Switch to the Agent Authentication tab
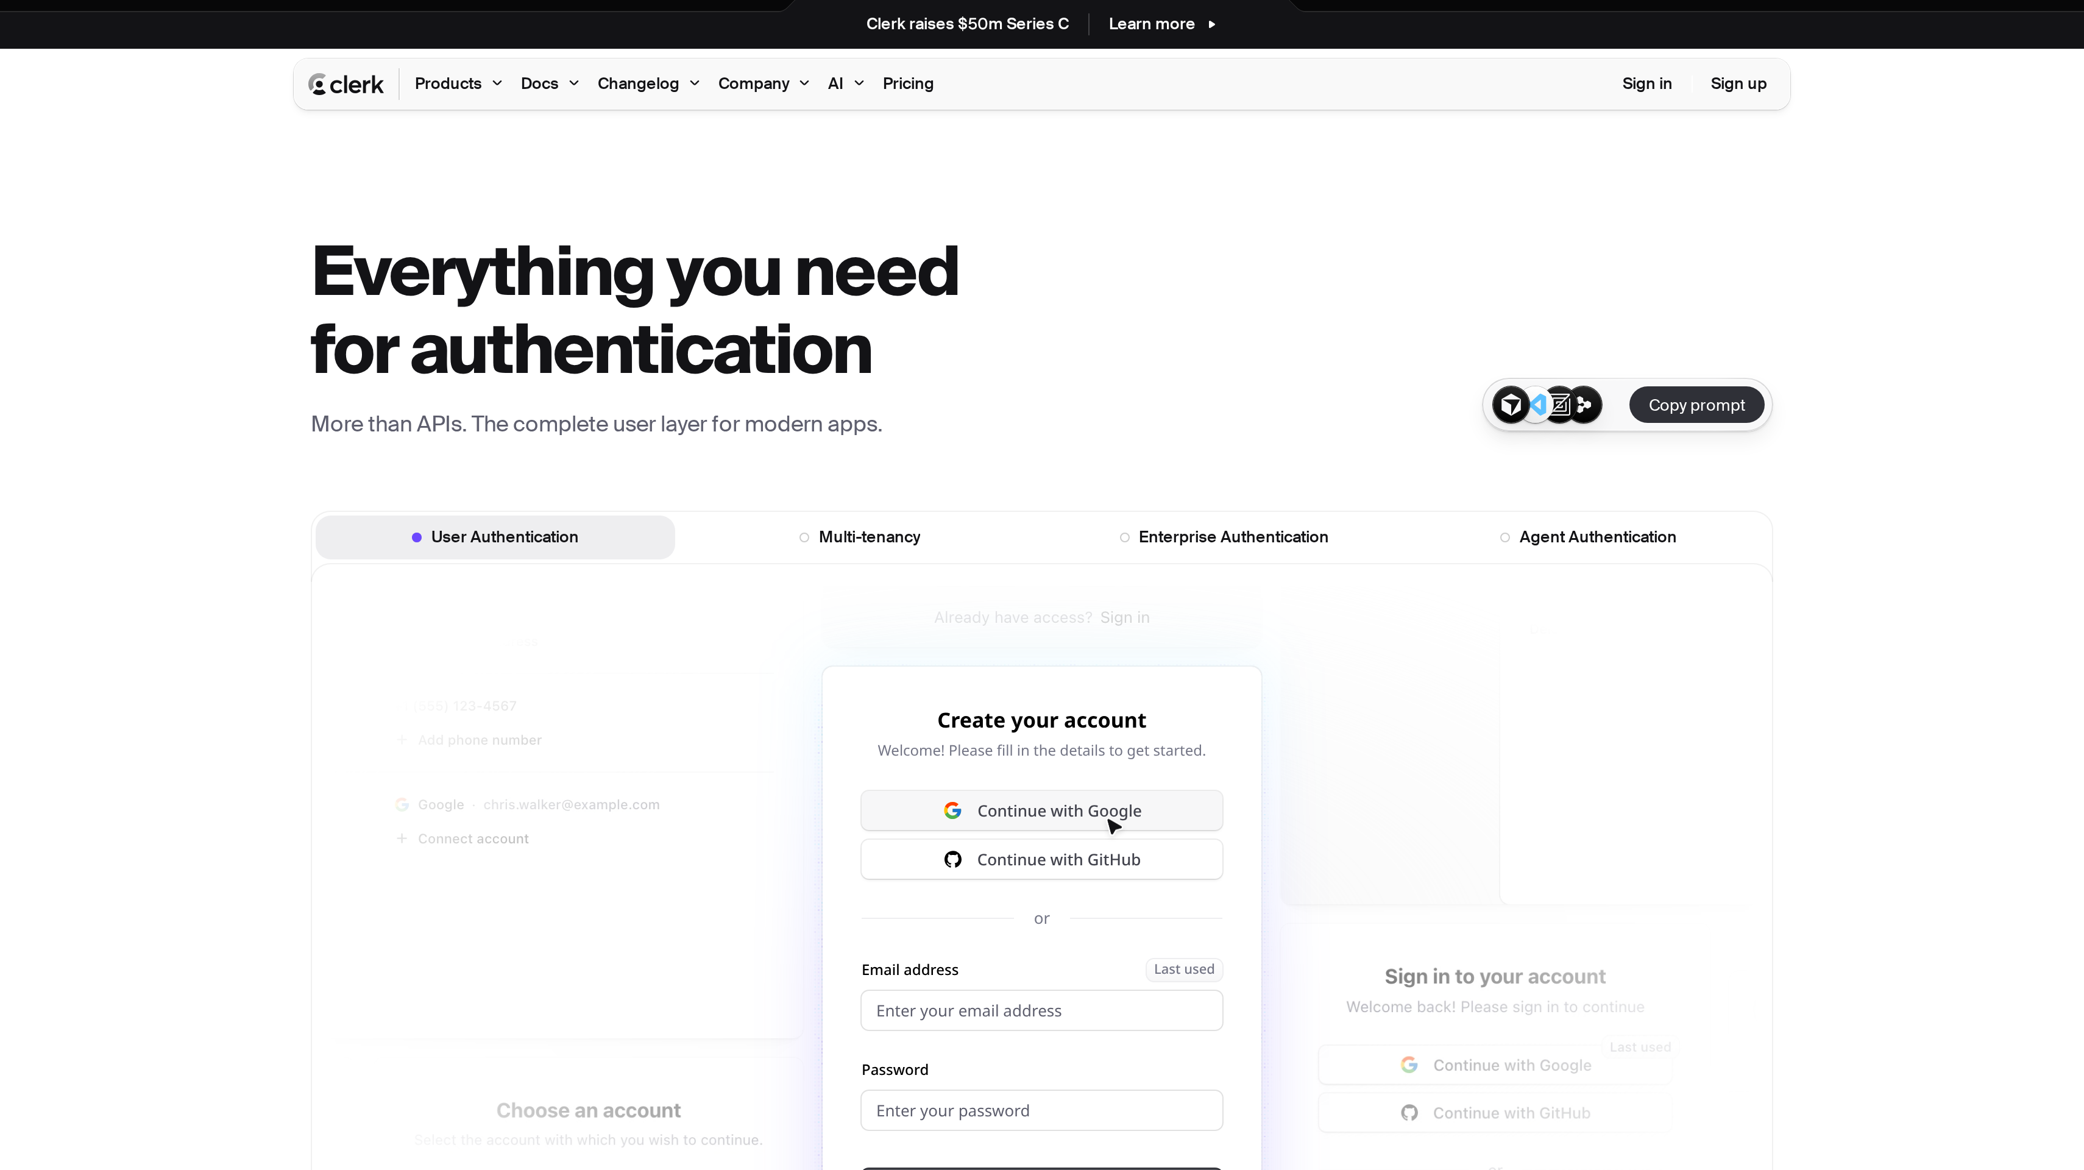Screen dimensions: 2084x1170 tap(1587, 537)
